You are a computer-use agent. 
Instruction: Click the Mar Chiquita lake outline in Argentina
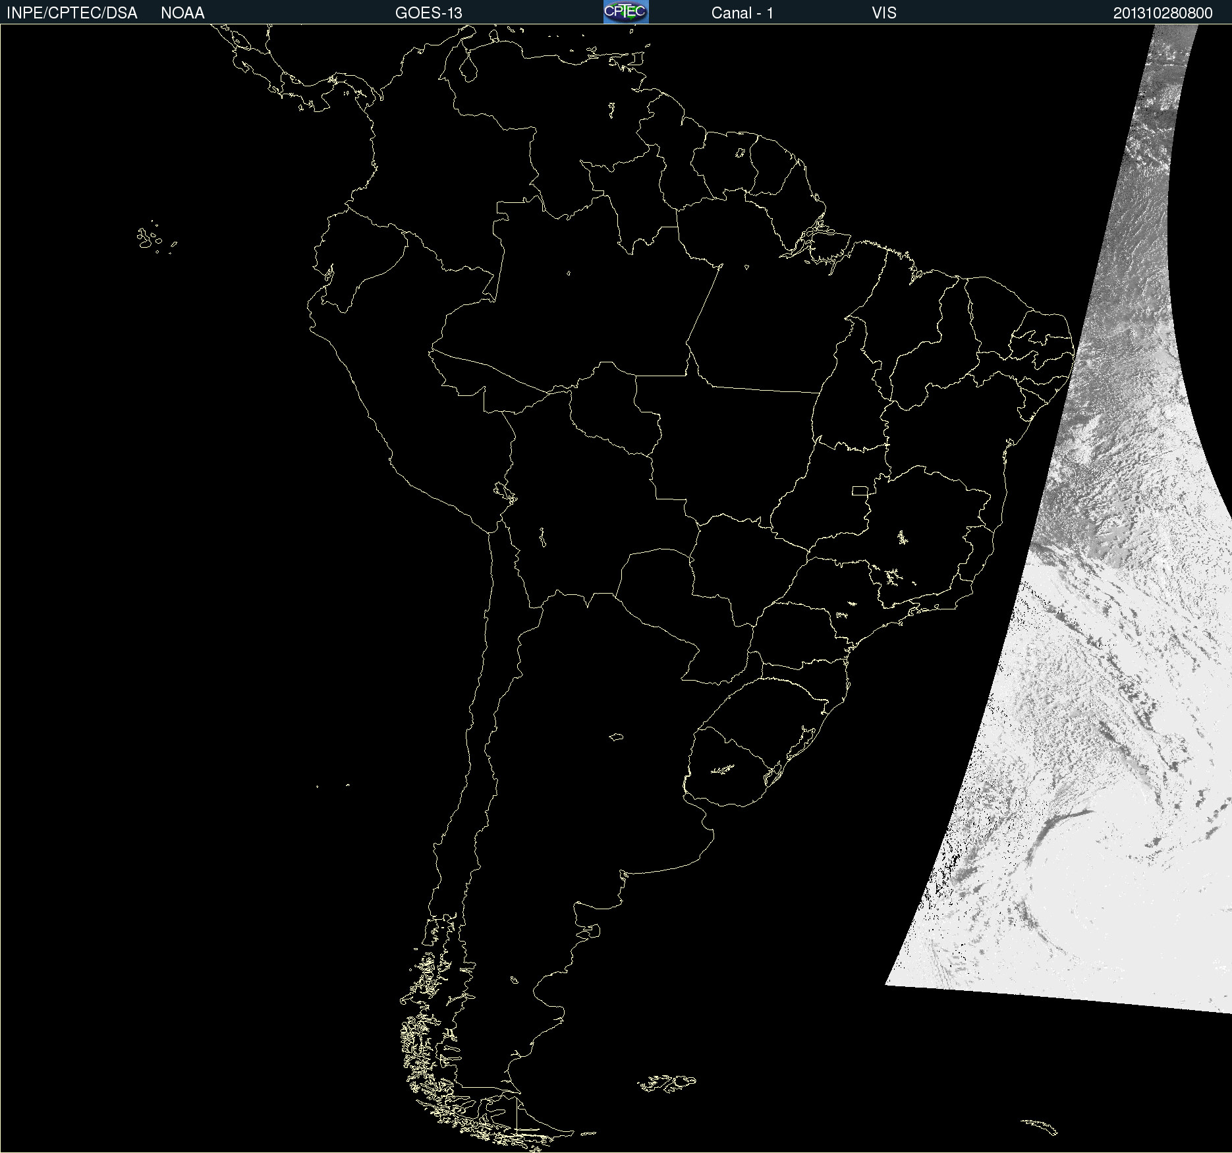tap(616, 737)
